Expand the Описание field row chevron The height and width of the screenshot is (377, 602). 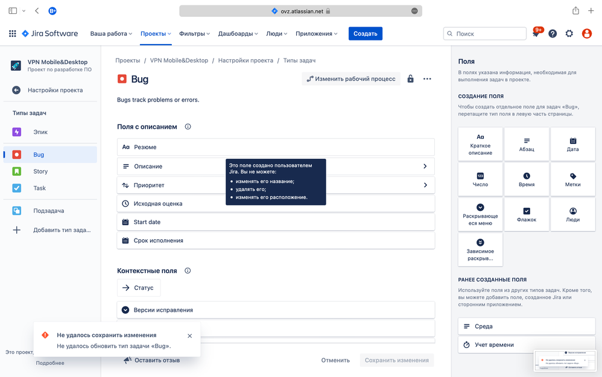pos(425,166)
